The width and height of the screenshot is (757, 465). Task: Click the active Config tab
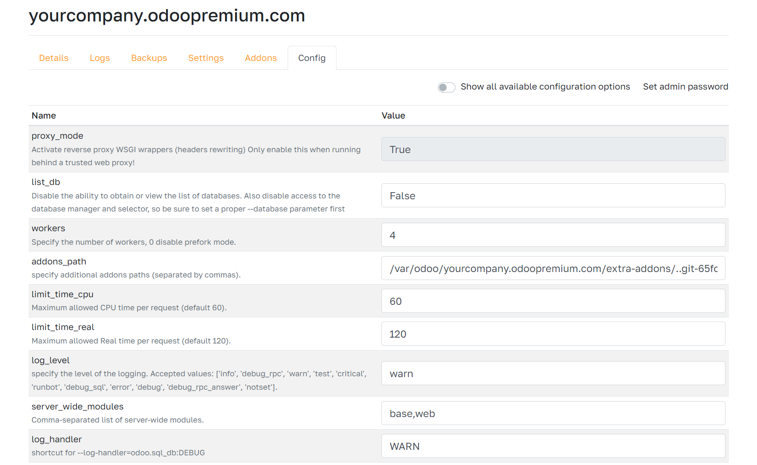coord(312,58)
